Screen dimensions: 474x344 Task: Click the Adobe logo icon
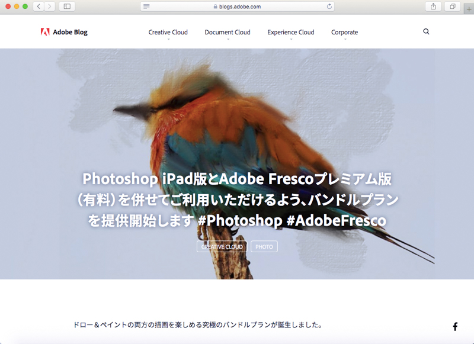[45, 32]
